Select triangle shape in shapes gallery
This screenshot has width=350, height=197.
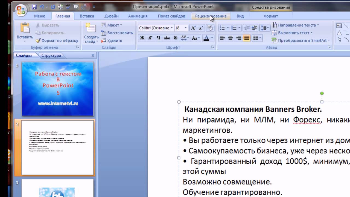point(339,33)
